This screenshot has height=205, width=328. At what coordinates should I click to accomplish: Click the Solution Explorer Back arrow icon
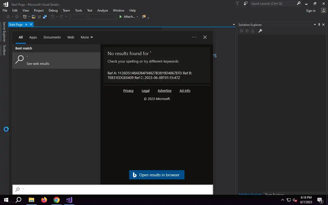(241, 31)
